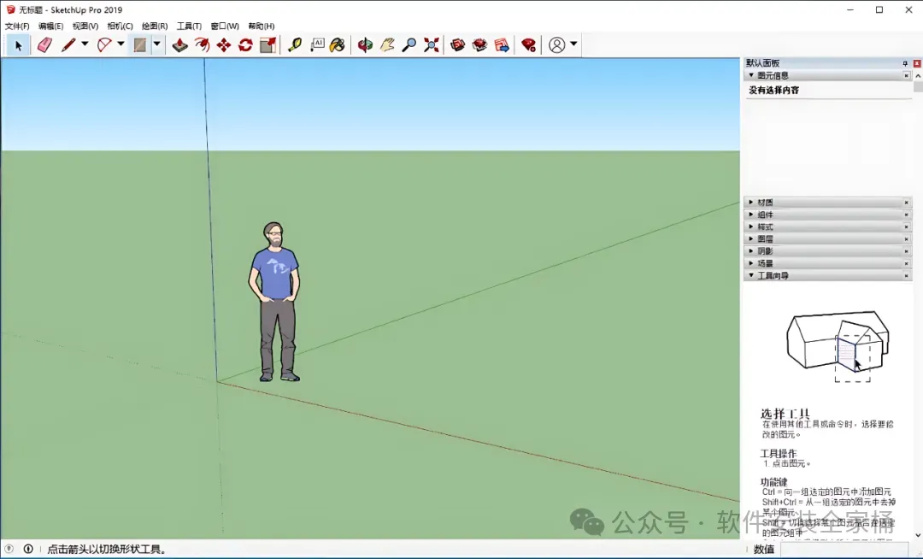This screenshot has width=923, height=559.
Task: Close the 图层 panel
Action: [x=907, y=238]
